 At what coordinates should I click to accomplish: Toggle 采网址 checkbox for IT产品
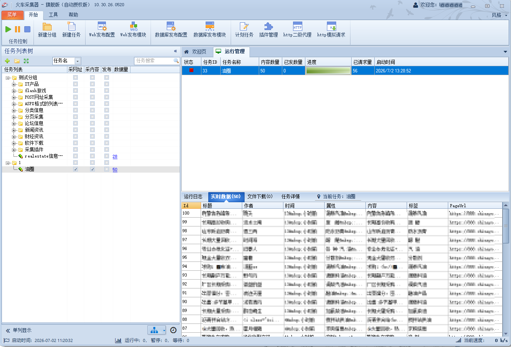coord(75,84)
